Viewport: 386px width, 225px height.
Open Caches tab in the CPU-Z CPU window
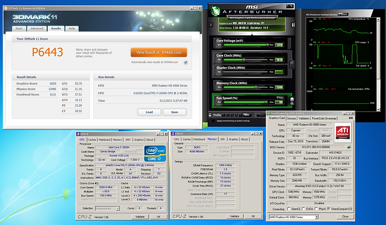coord(92,140)
